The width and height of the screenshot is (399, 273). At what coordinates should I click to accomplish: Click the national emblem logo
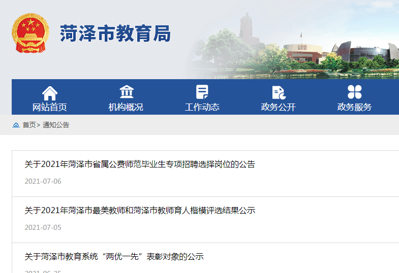click(x=30, y=33)
